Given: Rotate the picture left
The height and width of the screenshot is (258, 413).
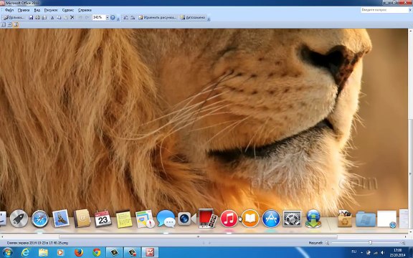Looking at the screenshot, I should coord(126,17).
